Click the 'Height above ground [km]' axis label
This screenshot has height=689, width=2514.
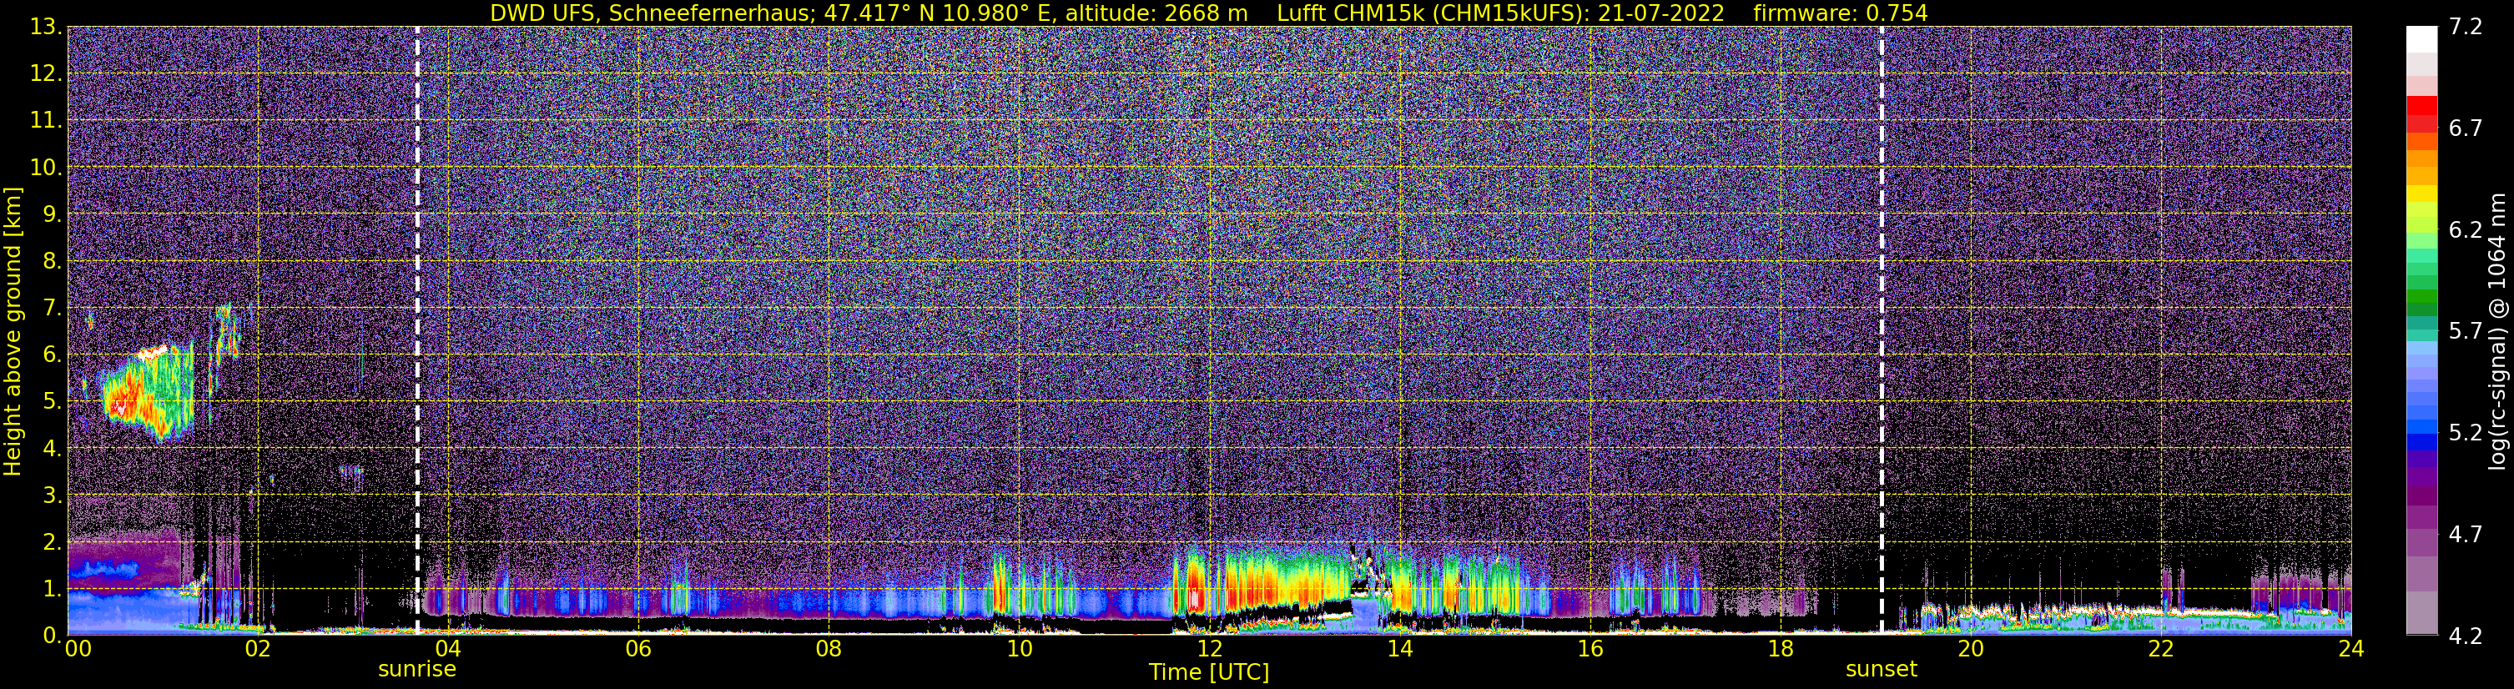[x=13, y=332]
